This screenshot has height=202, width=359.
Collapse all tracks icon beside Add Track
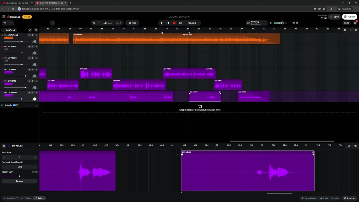[x=36, y=30]
